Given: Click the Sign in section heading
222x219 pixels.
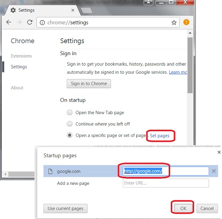Looking at the screenshot, I should point(68,53).
